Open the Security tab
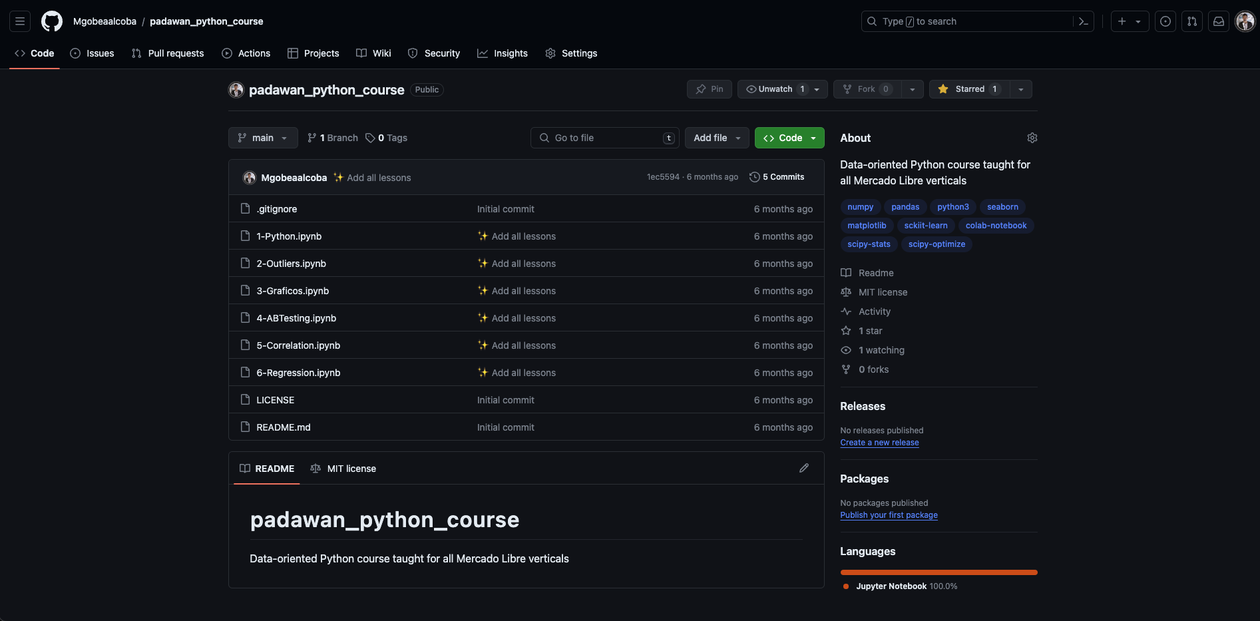Image resolution: width=1260 pixels, height=621 pixels. pyautogui.click(x=434, y=53)
